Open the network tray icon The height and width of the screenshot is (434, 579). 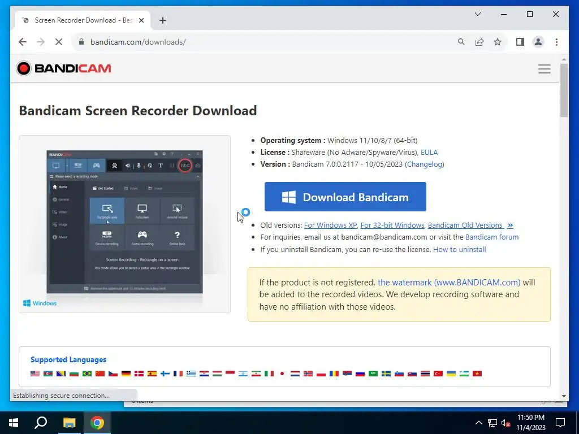(x=492, y=423)
